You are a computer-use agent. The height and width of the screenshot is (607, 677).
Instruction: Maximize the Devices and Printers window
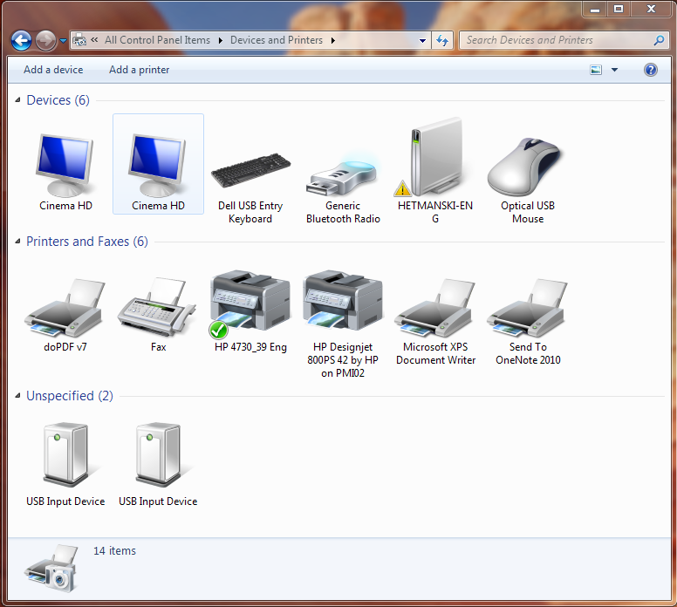[619, 9]
